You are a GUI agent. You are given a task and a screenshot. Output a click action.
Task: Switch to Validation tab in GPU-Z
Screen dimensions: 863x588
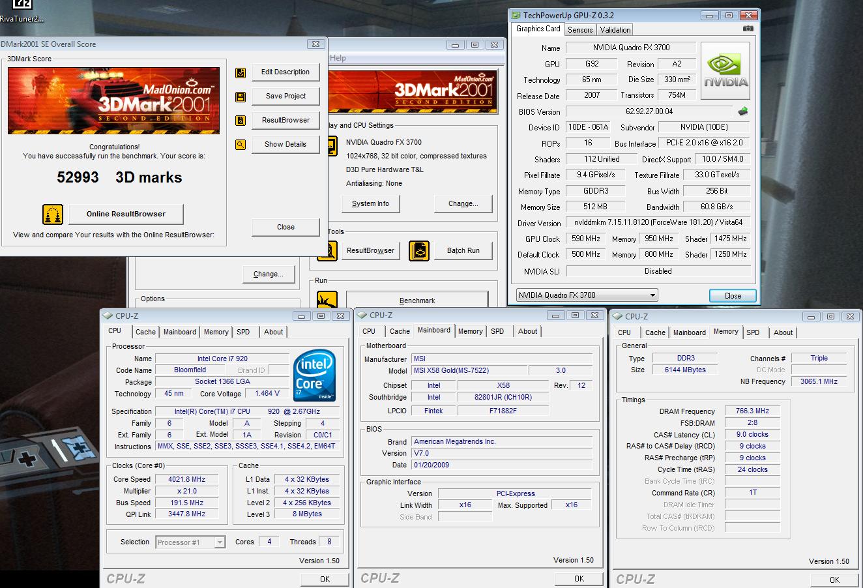tap(615, 30)
